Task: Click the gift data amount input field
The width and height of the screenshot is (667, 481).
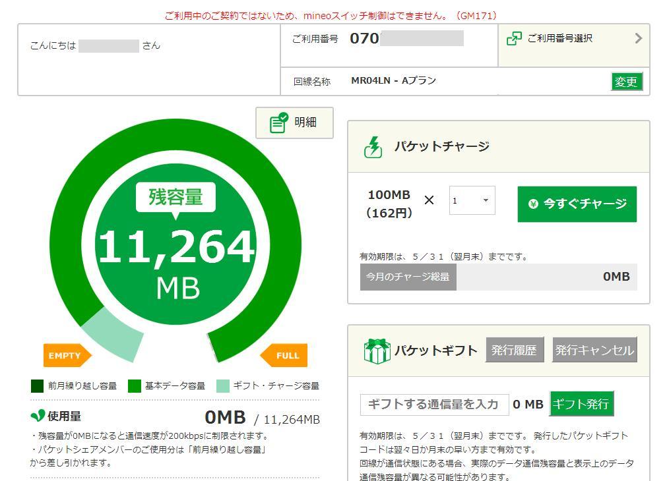Action: tap(434, 404)
